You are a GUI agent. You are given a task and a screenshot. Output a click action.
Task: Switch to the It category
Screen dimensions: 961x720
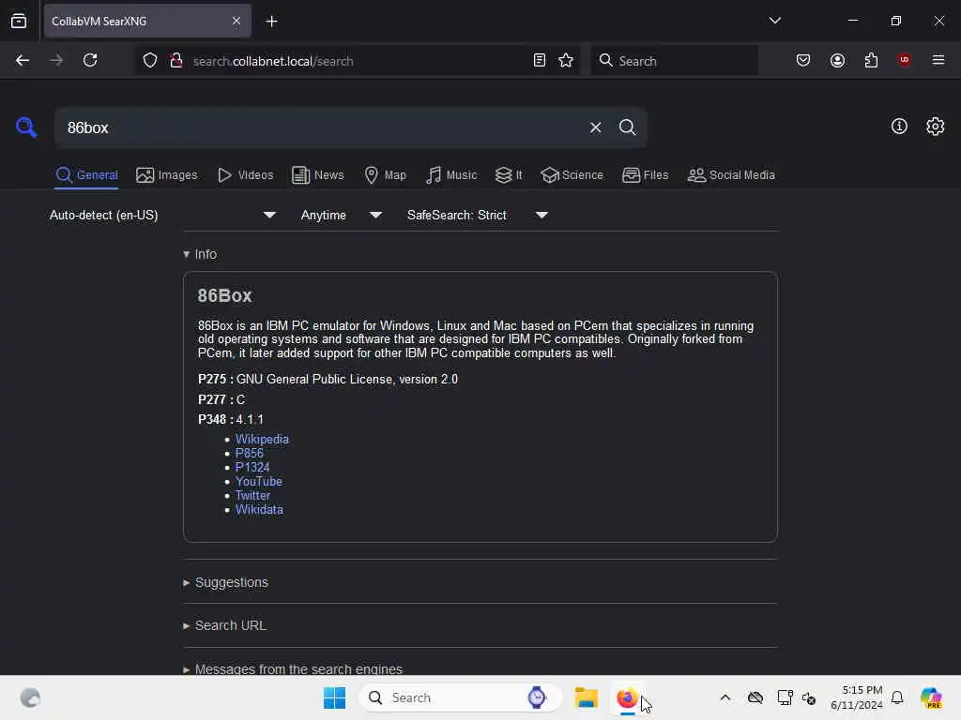(x=509, y=175)
